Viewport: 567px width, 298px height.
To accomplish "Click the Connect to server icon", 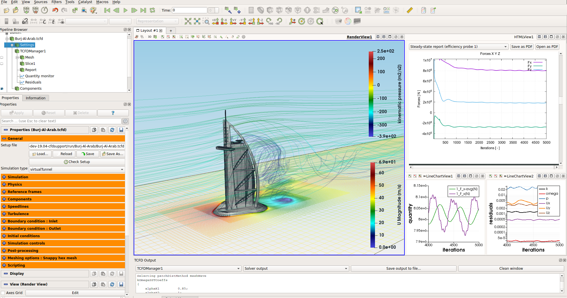I will (26, 10).
